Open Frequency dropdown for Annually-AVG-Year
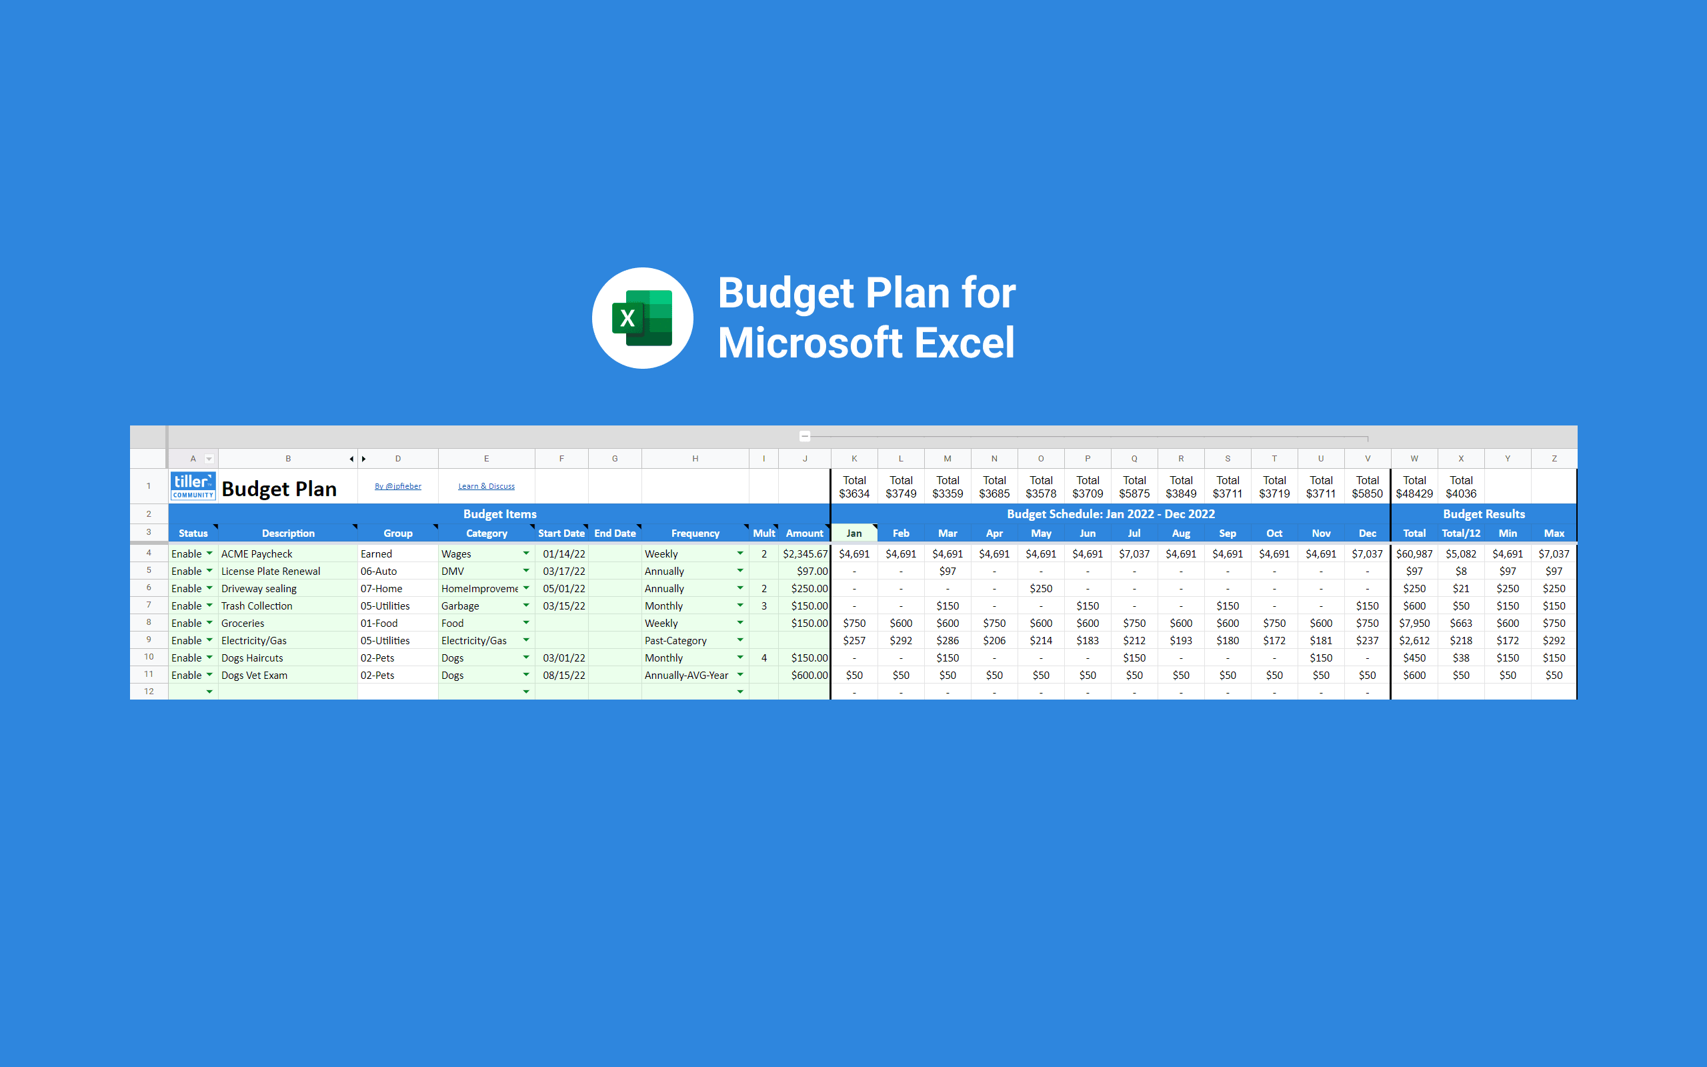Screen dimensions: 1707x1067 740,675
